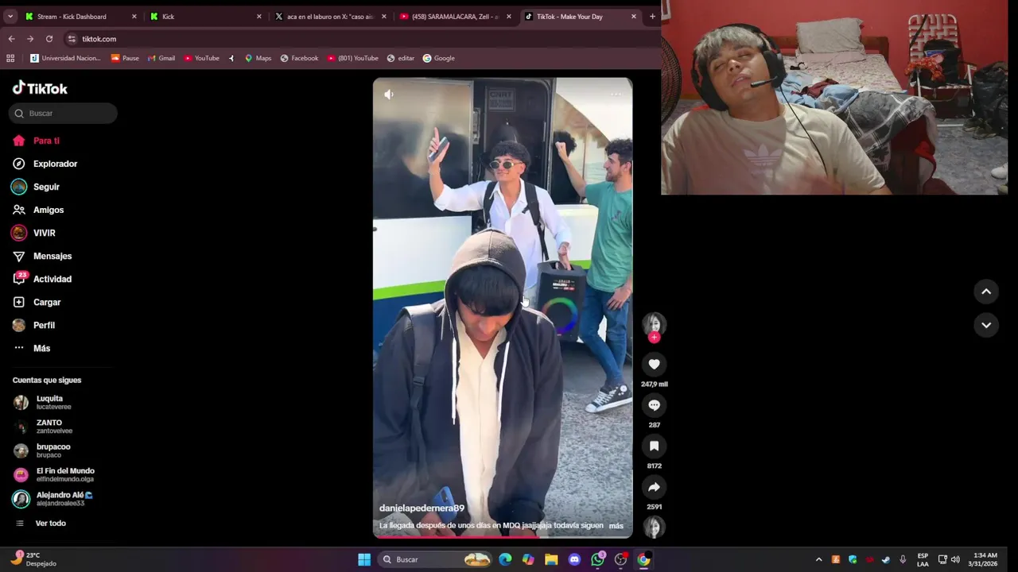Go to the next video with down chevron
This screenshot has width=1018, height=572.
tap(986, 325)
